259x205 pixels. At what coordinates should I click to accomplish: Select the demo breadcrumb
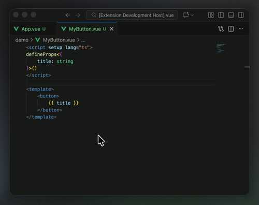click(22, 40)
